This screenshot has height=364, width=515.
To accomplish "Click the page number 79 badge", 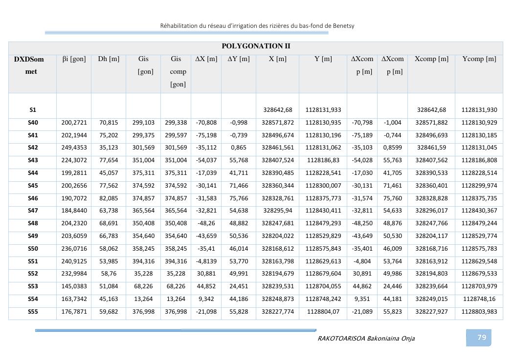I will pyautogui.click(x=481, y=338).
